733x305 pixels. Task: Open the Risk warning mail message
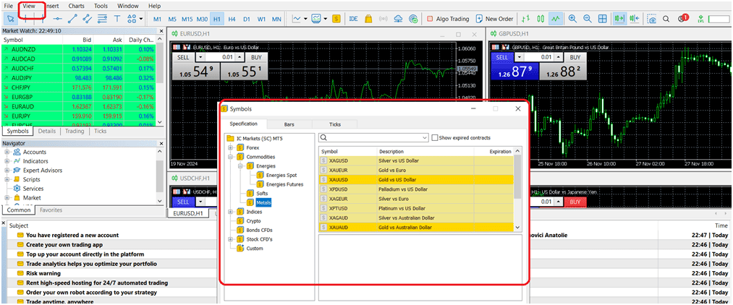point(43,273)
